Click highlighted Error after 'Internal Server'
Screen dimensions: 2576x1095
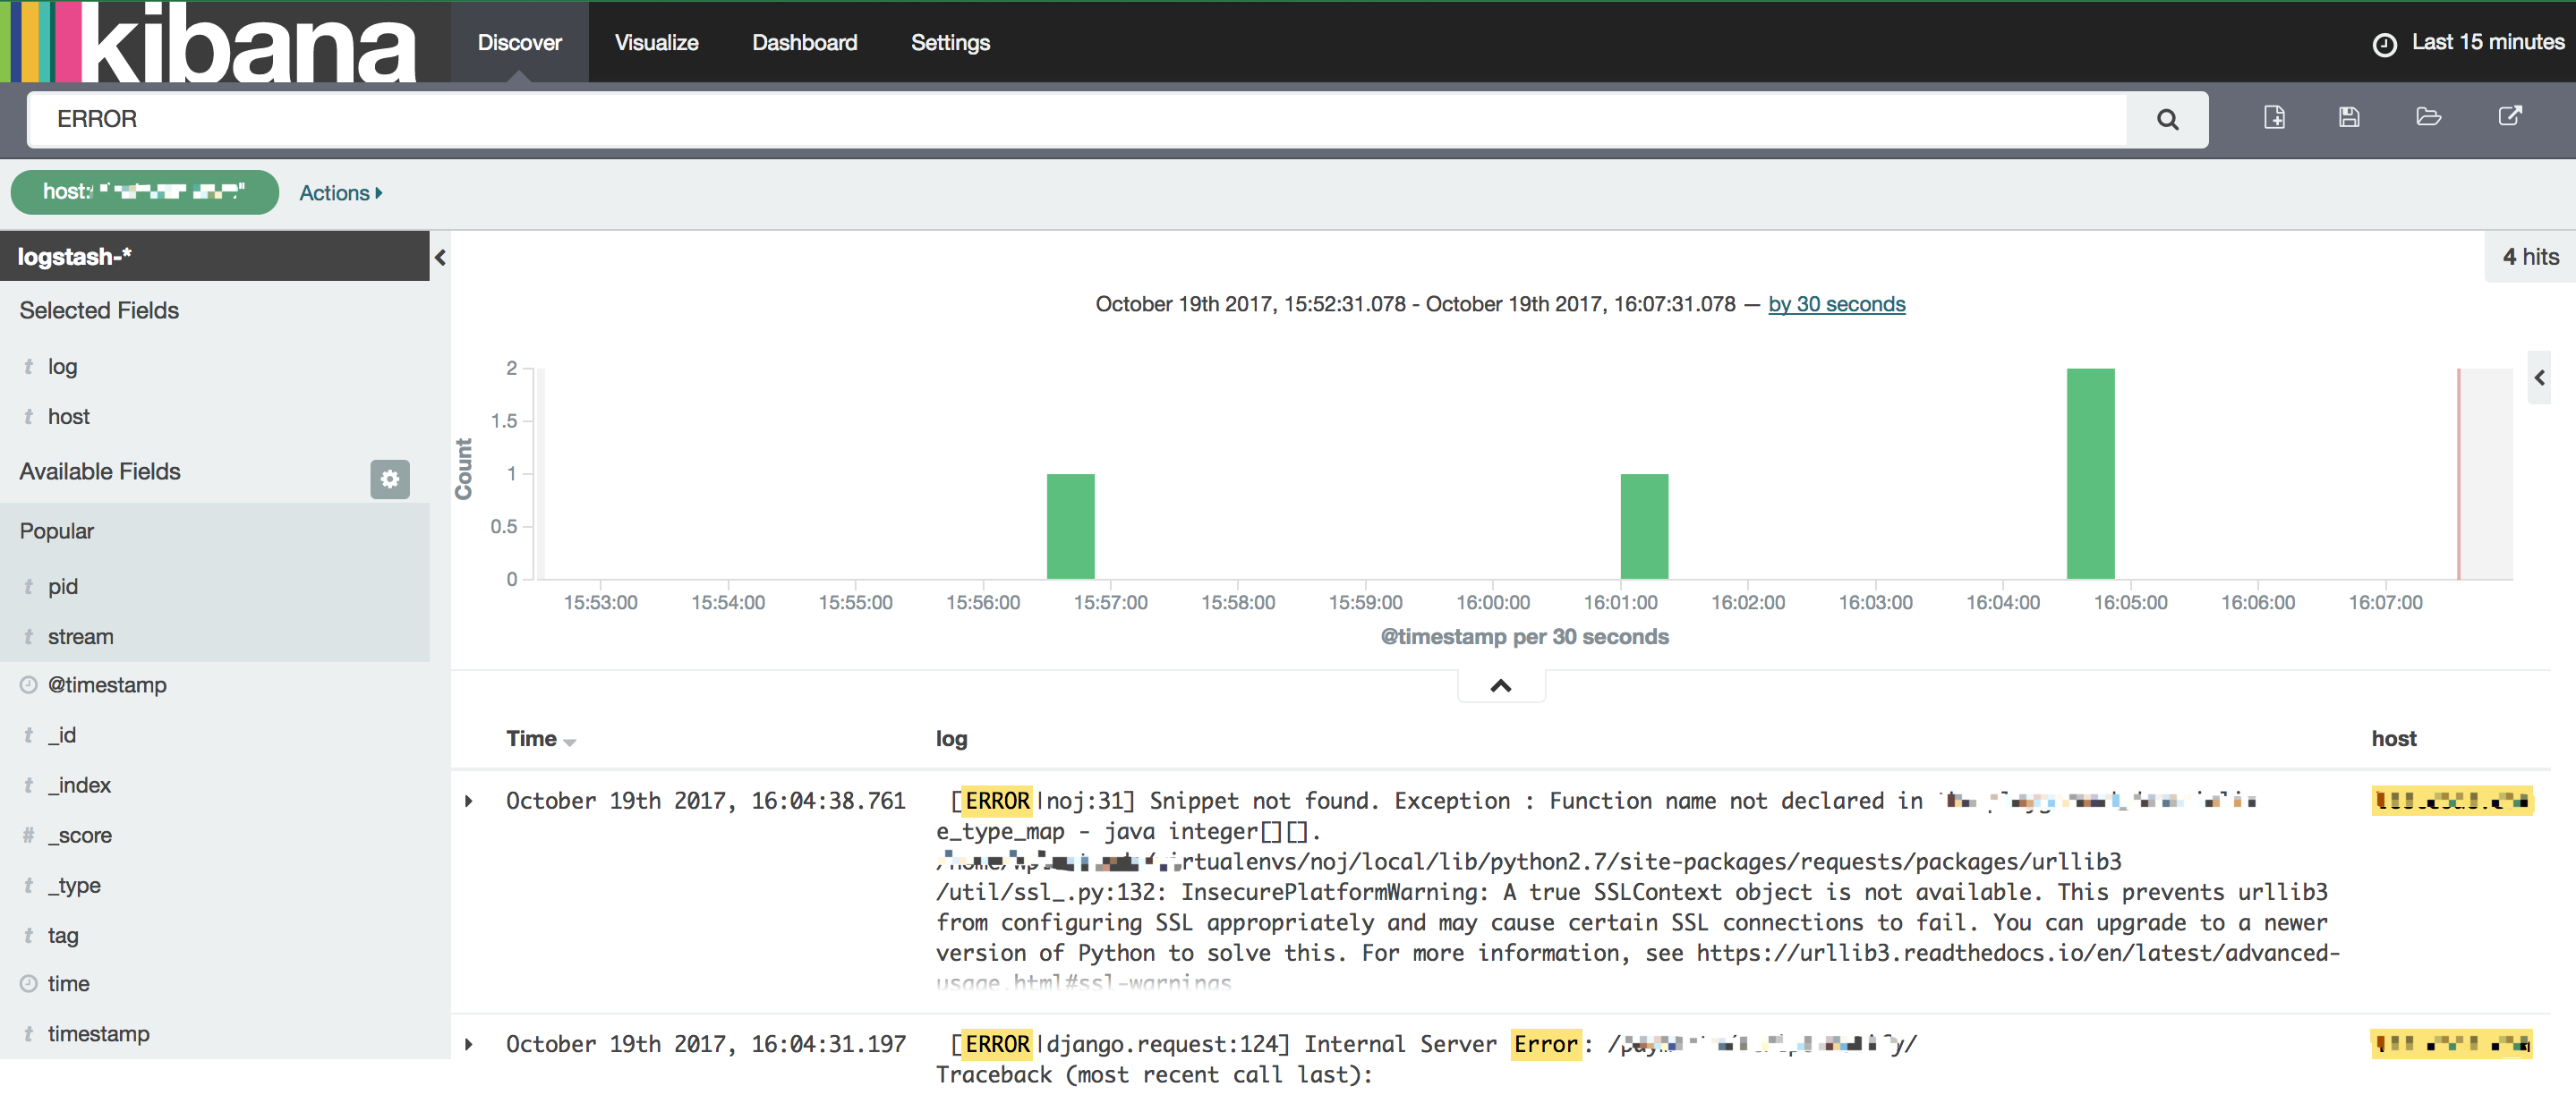pyautogui.click(x=1546, y=1045)
